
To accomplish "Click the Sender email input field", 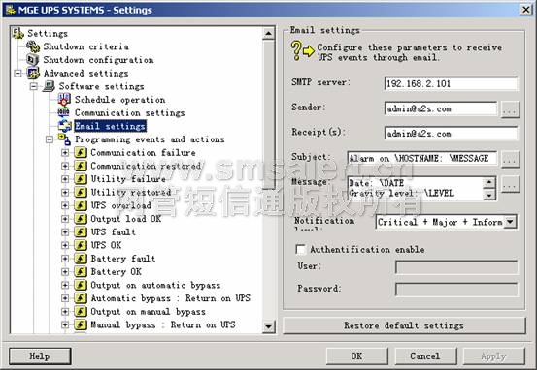I will pos(441,109).
